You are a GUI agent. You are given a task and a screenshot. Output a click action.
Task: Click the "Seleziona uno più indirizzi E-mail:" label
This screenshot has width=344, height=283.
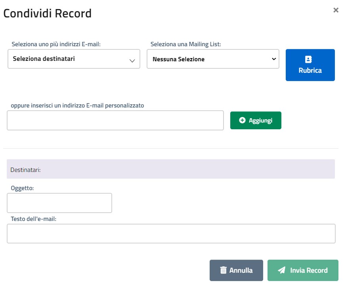[x=56, y=44]
